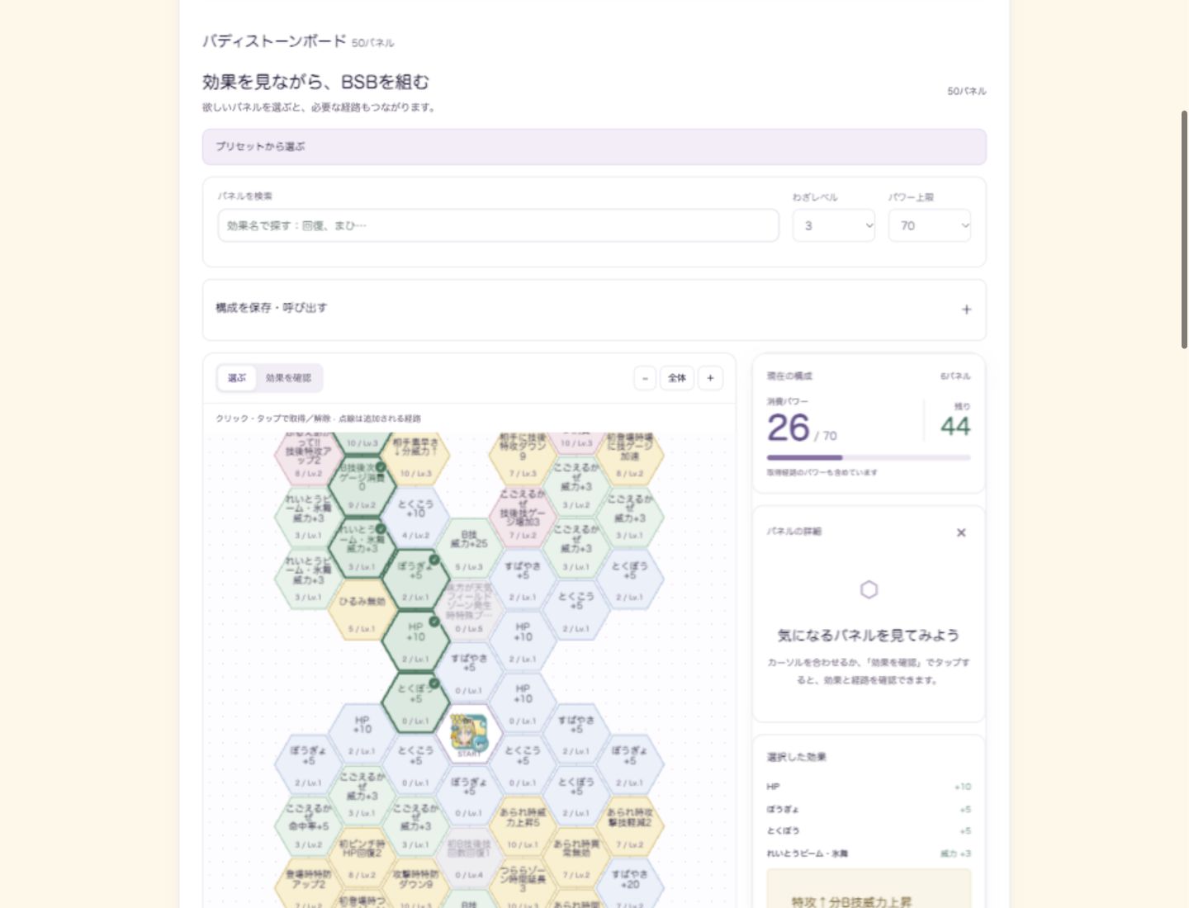Pick the つららゾーン時間延長3 hex panel
Viewport: 1189px width, 908px height.
(x=523, y=885)
